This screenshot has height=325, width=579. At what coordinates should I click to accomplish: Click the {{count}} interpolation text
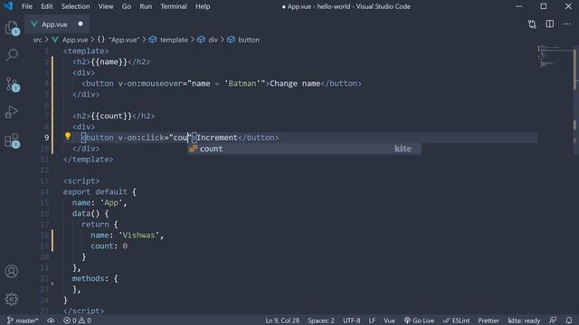pos(111,116)
